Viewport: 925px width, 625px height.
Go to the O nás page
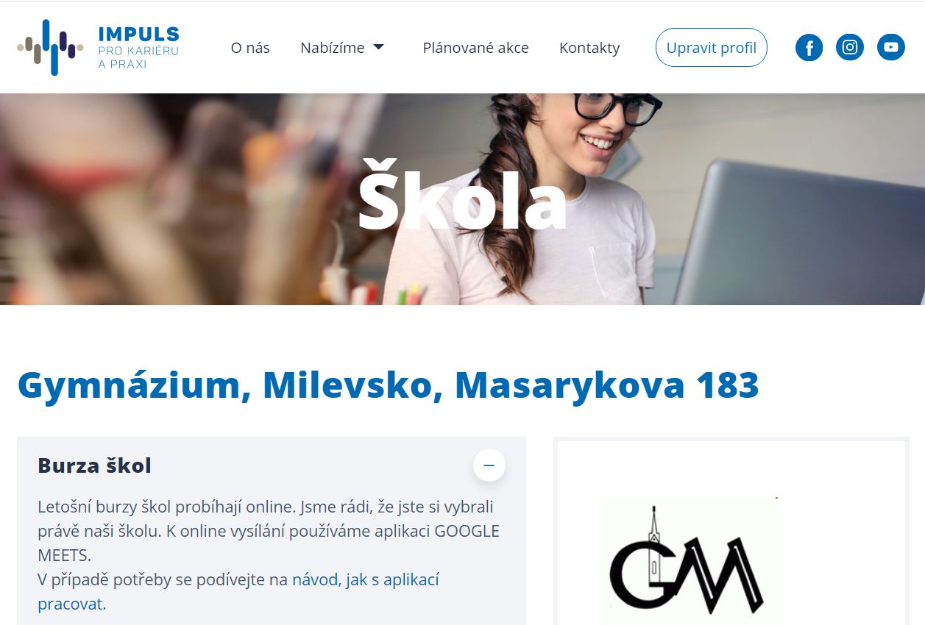[x=250, y=48]
